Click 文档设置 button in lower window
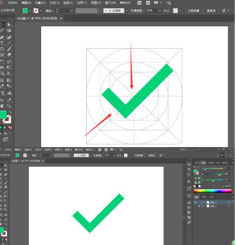The height and width of the screenshot is (245, 236). pyautogui.click(x=139, y=155)
